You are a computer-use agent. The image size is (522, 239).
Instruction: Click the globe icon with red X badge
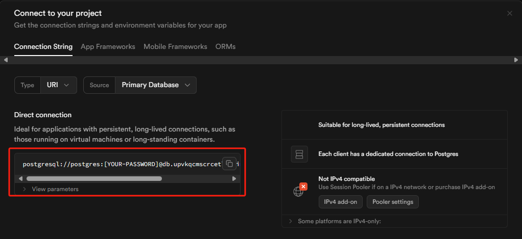[300, 190]
